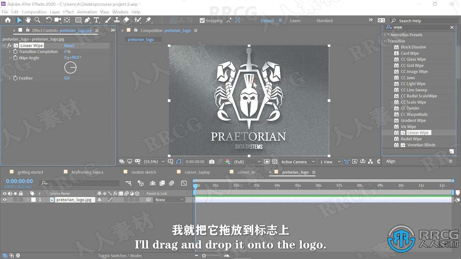Open the File menu

(5, 12)
